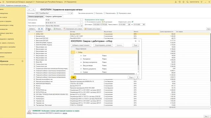Move row up with the blue arrow
211x118 pixels.
pos(39,29)
